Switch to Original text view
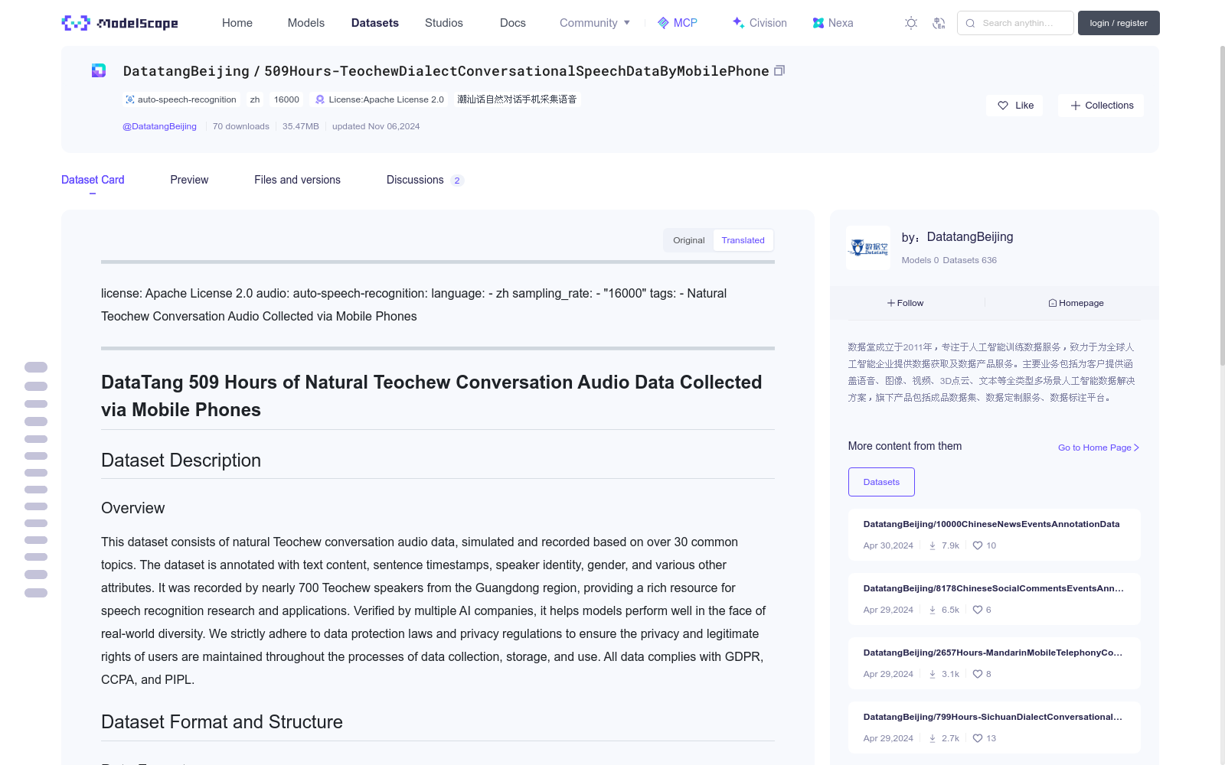1225x765 pixels. click(688, 240)
